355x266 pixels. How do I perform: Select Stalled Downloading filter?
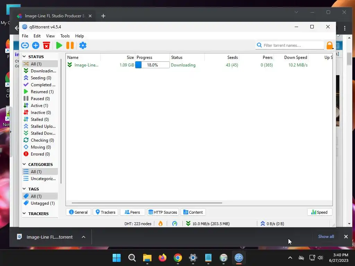(40, 133)
